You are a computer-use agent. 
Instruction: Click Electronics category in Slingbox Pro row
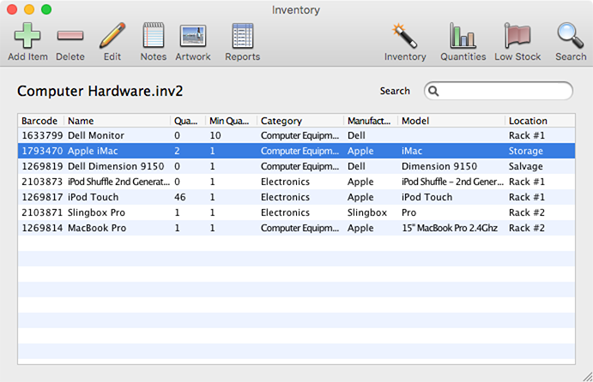pyautogui.click(x=285, y=213)
